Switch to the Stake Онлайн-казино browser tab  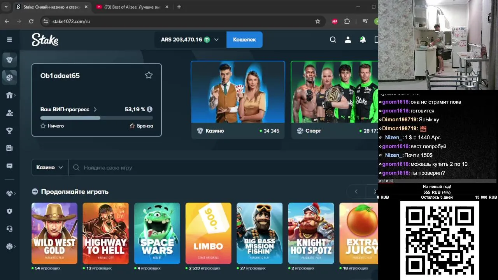[x=51, y=7]
